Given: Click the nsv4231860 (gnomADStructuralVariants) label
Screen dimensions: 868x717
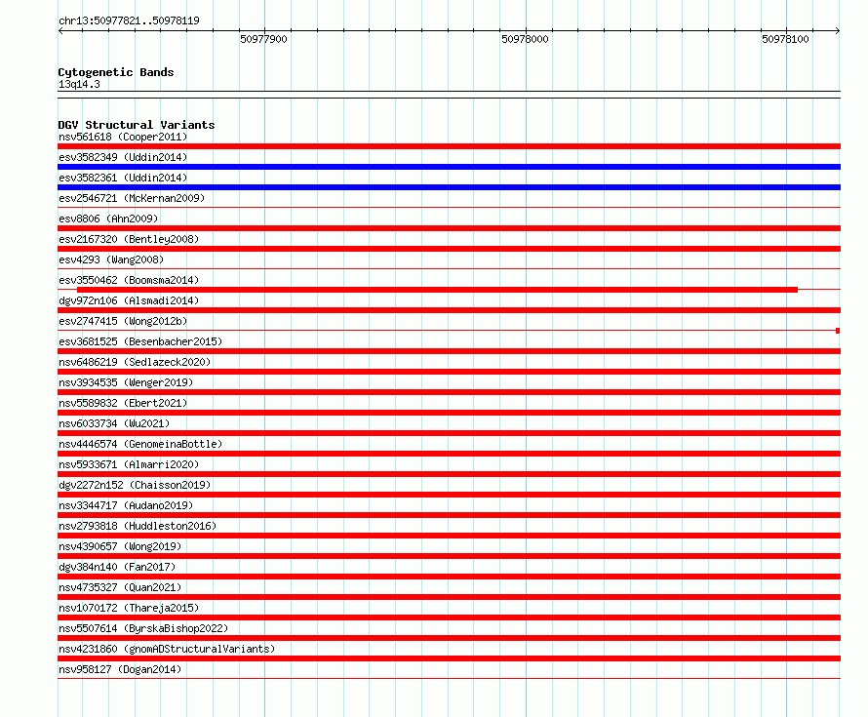Looking at the screenshot, I should pyautogui.click(x=167, y=649).
